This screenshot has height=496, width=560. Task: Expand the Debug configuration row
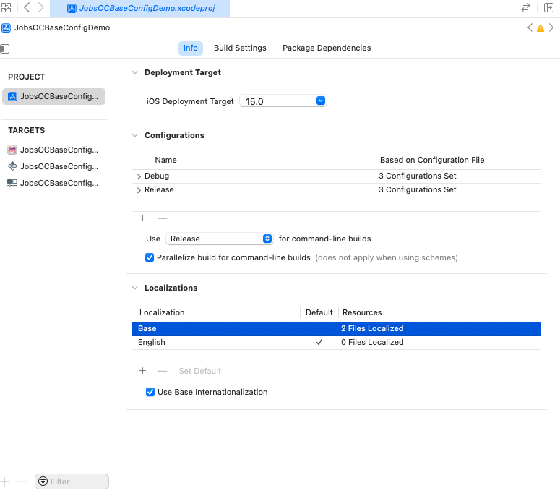click(139, 176)
